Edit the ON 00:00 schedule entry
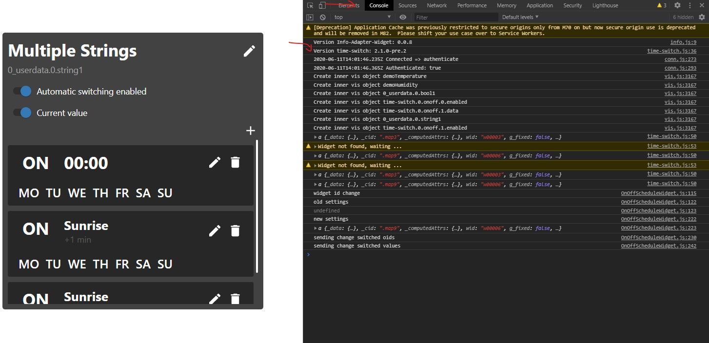709x343 pixels. pyautogui.click(x=215, y=162)
